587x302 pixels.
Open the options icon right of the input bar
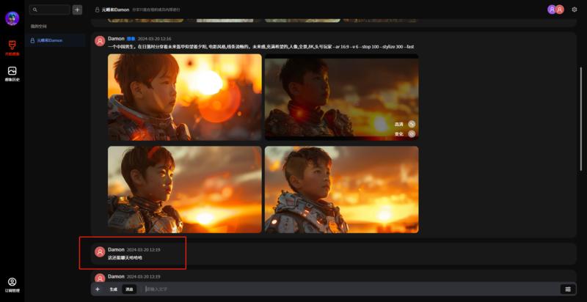[567, 289]
